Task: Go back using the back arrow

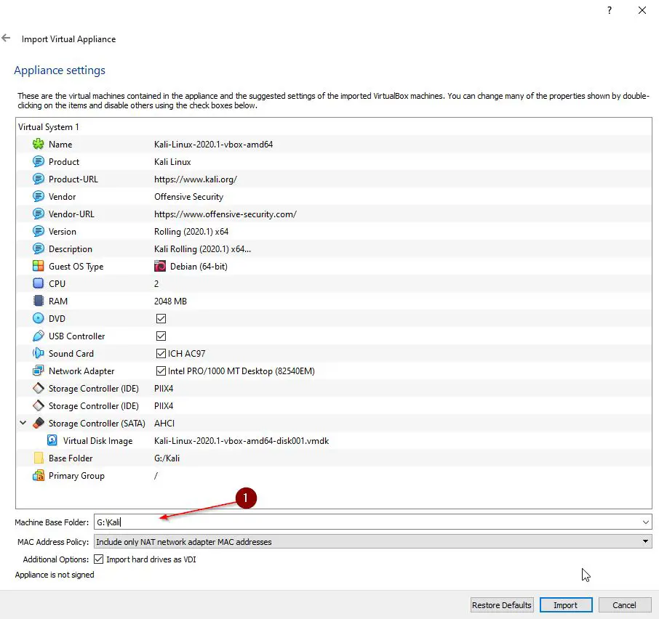Action: coord(6,39)
